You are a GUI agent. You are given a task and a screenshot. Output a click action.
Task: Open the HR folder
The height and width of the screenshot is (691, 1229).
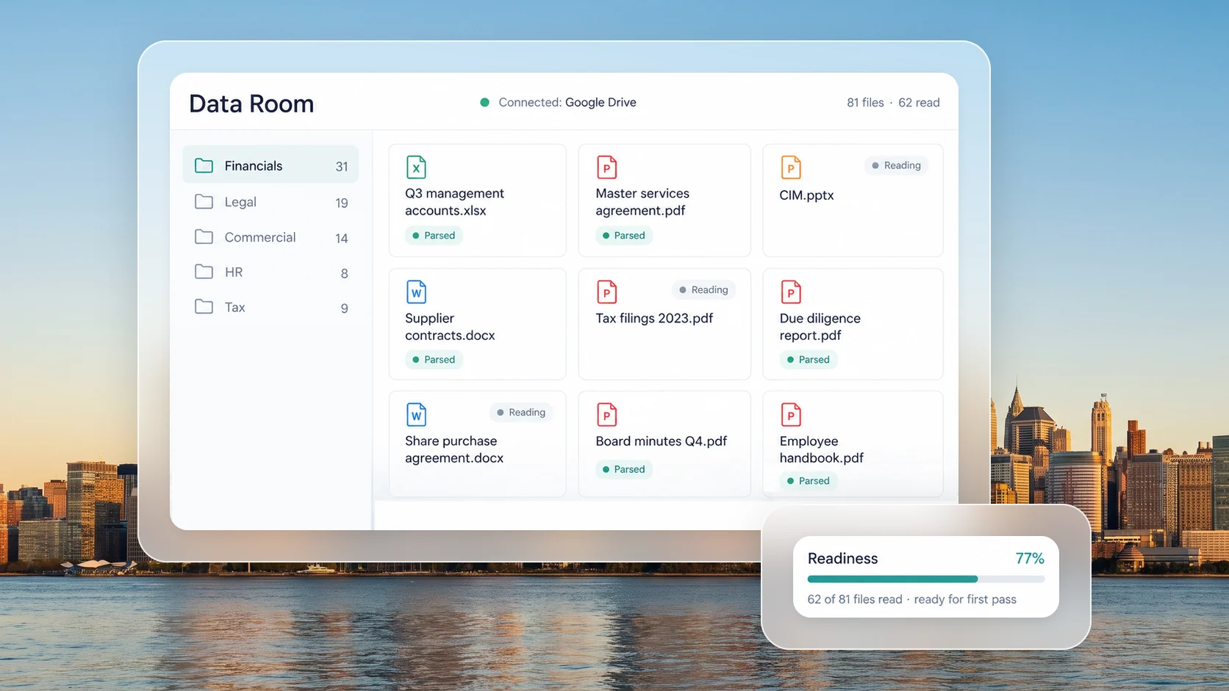(270, 272)
